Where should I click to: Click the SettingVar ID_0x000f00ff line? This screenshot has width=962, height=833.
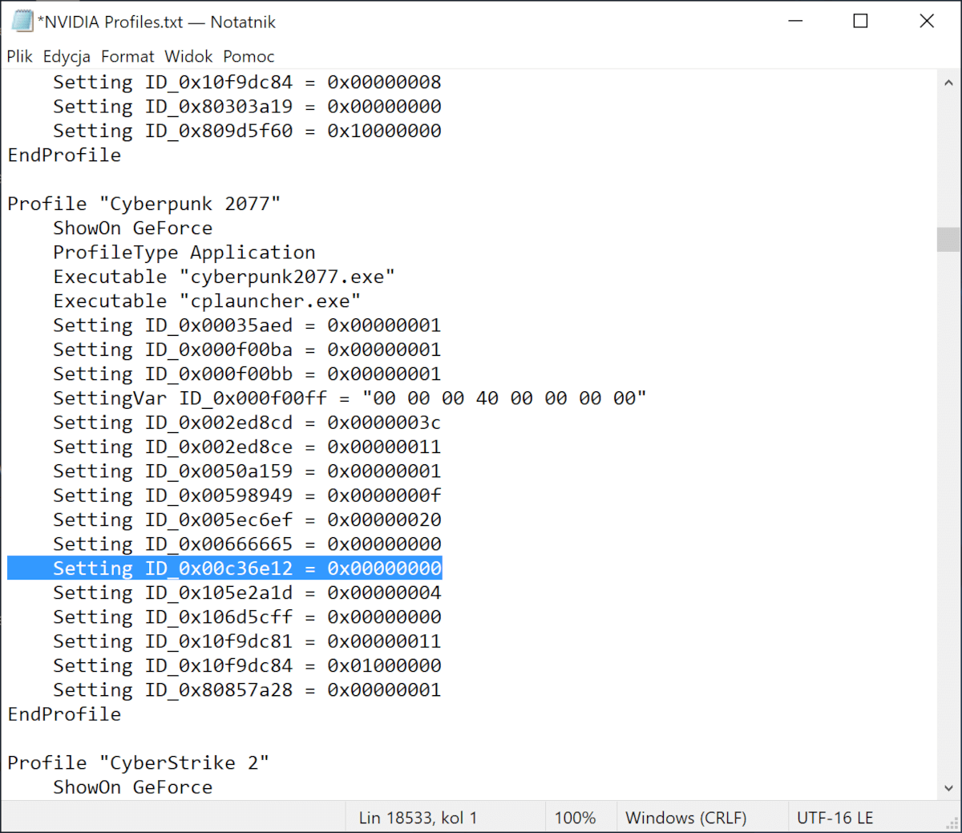350,398
